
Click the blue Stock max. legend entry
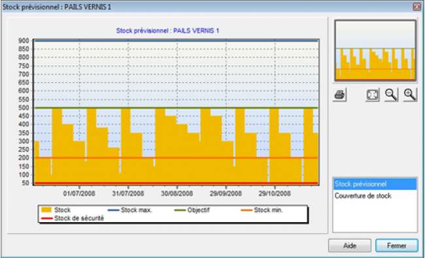click(129, 210)
